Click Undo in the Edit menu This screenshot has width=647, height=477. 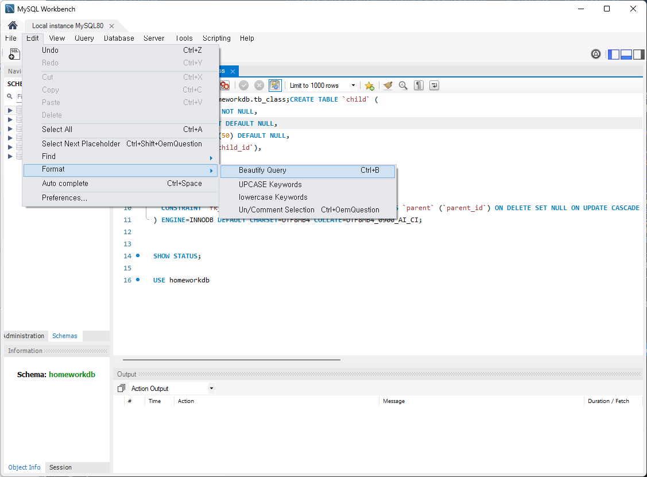tap(121, 51)
